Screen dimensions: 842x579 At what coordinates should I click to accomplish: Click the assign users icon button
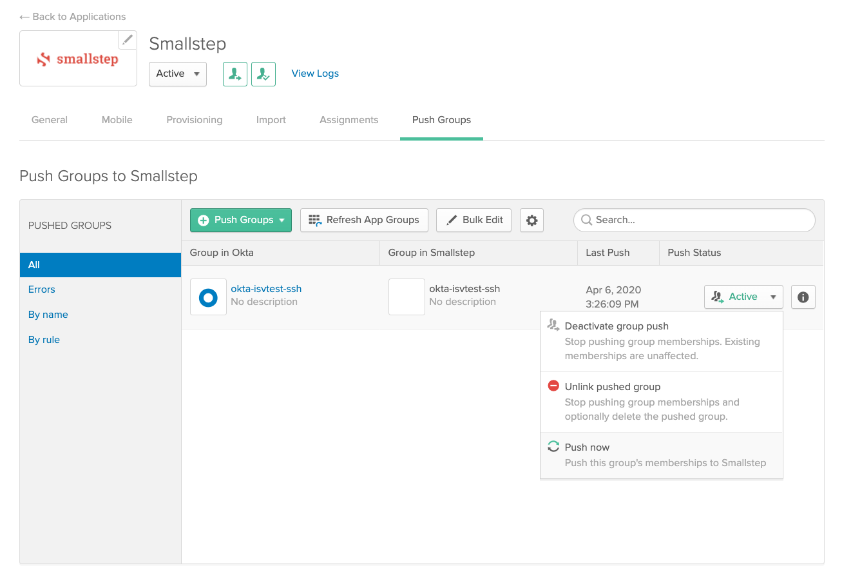coord(235,74)
